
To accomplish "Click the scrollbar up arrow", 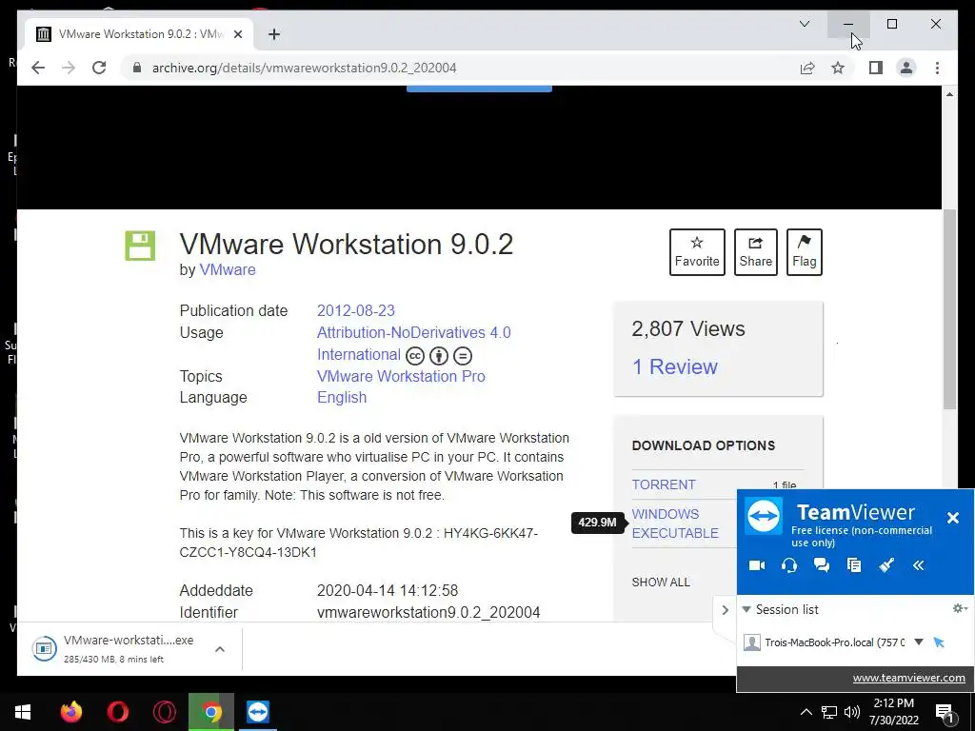I will (949, 94).
